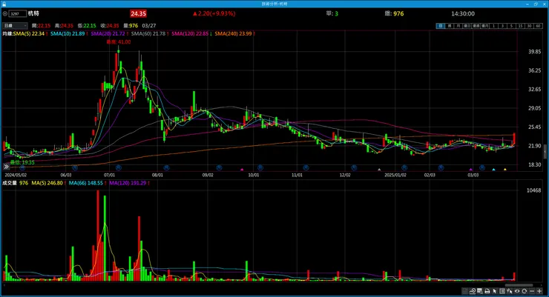Switch to the 週 weekly period tab
Viewport: 549px width, 297px height.
pos(450,26)
